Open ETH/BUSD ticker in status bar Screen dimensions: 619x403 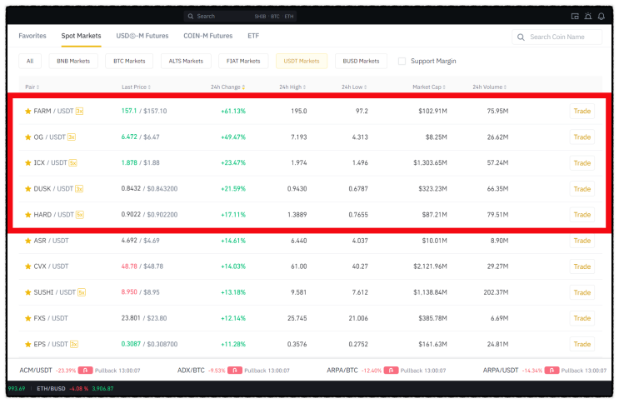51,389
